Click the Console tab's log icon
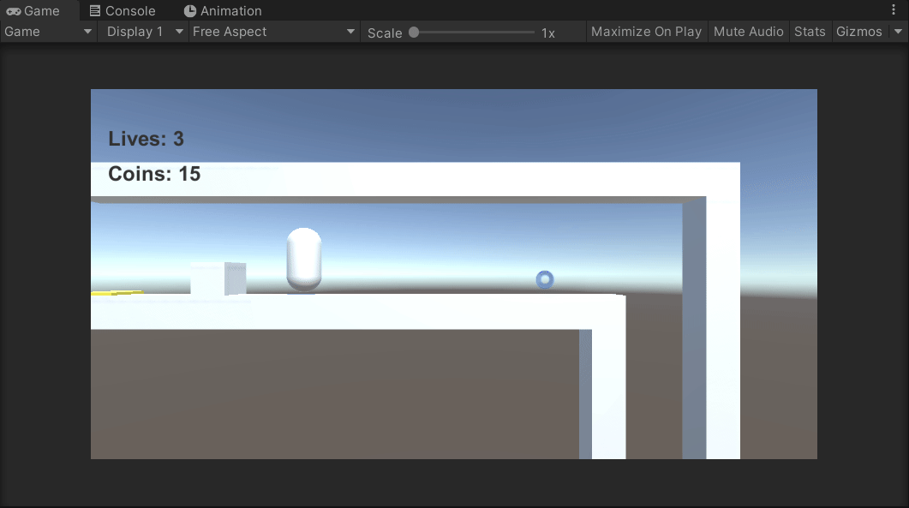The height and width of the screenshot is (508, 909). coord(95,10)
